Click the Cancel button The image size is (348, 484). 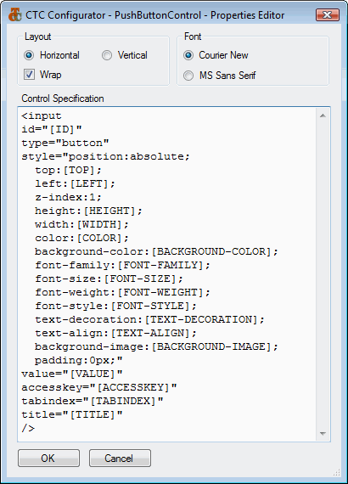pos(120,458)
